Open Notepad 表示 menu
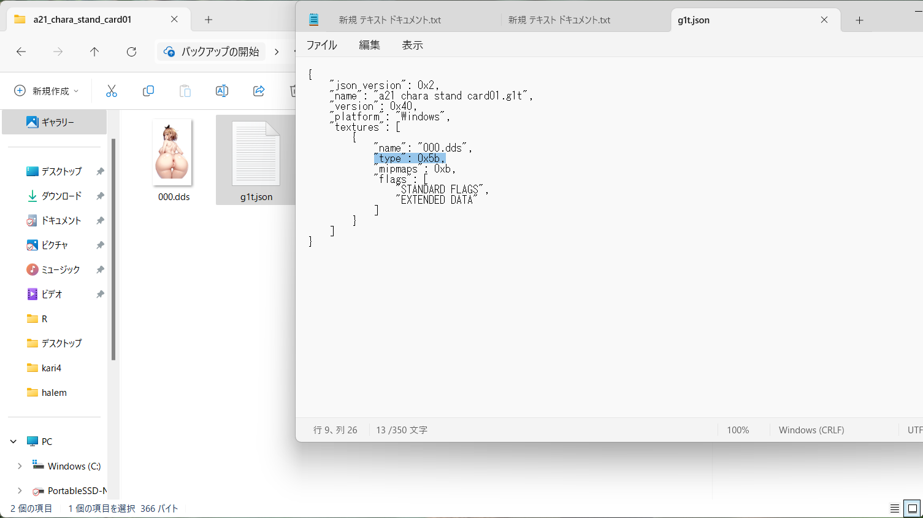The width and height of the screenshot is (923, 518). (412, 45)
